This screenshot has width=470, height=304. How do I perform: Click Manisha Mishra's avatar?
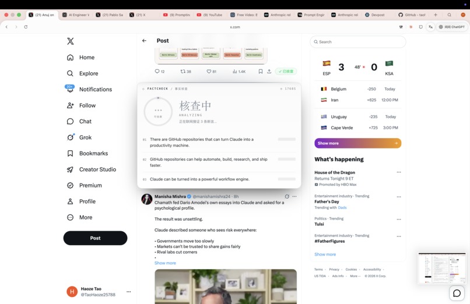(x=147, y=199)
